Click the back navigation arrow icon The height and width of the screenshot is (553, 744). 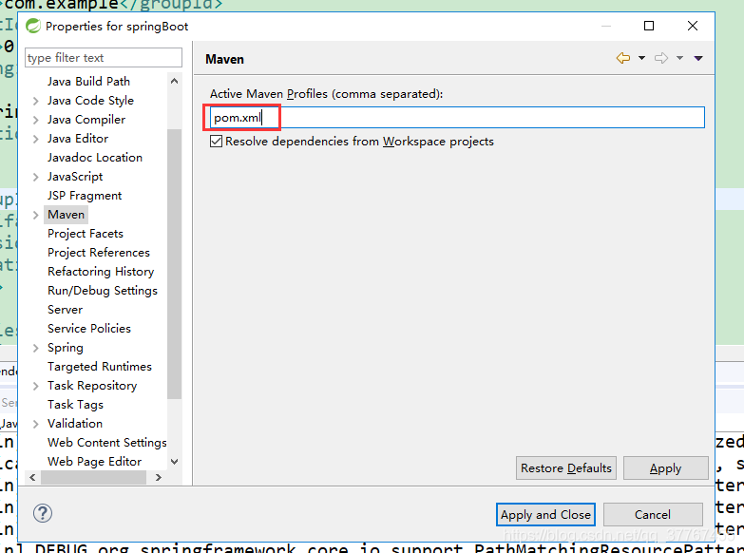[x=623, y=58]
